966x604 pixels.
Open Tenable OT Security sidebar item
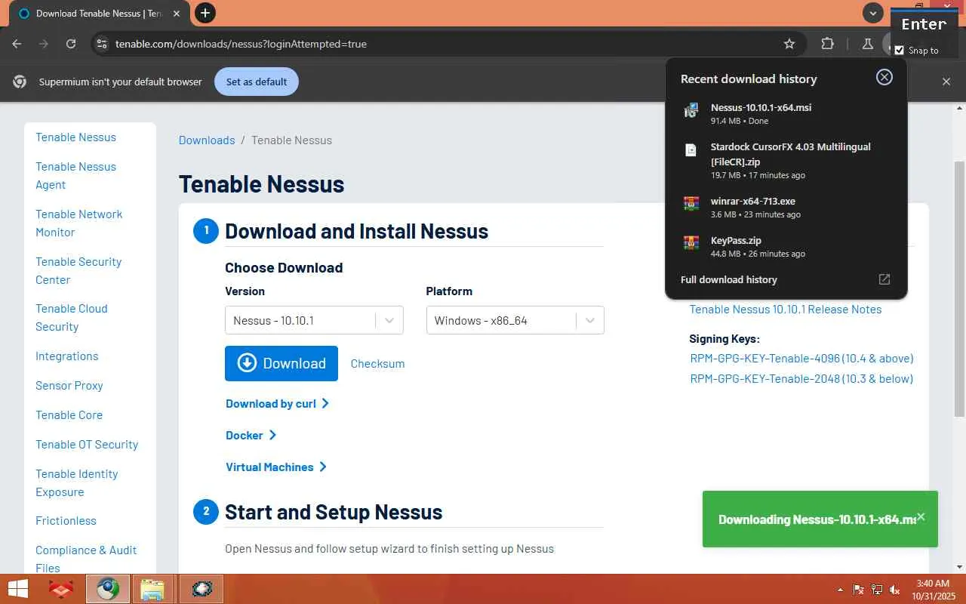point(87,444)
